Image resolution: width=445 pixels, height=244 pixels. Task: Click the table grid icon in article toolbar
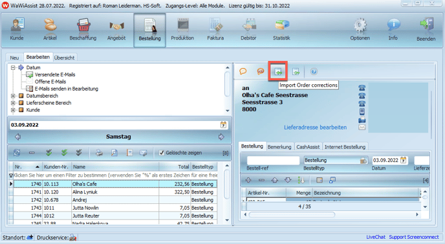[320, 180]
